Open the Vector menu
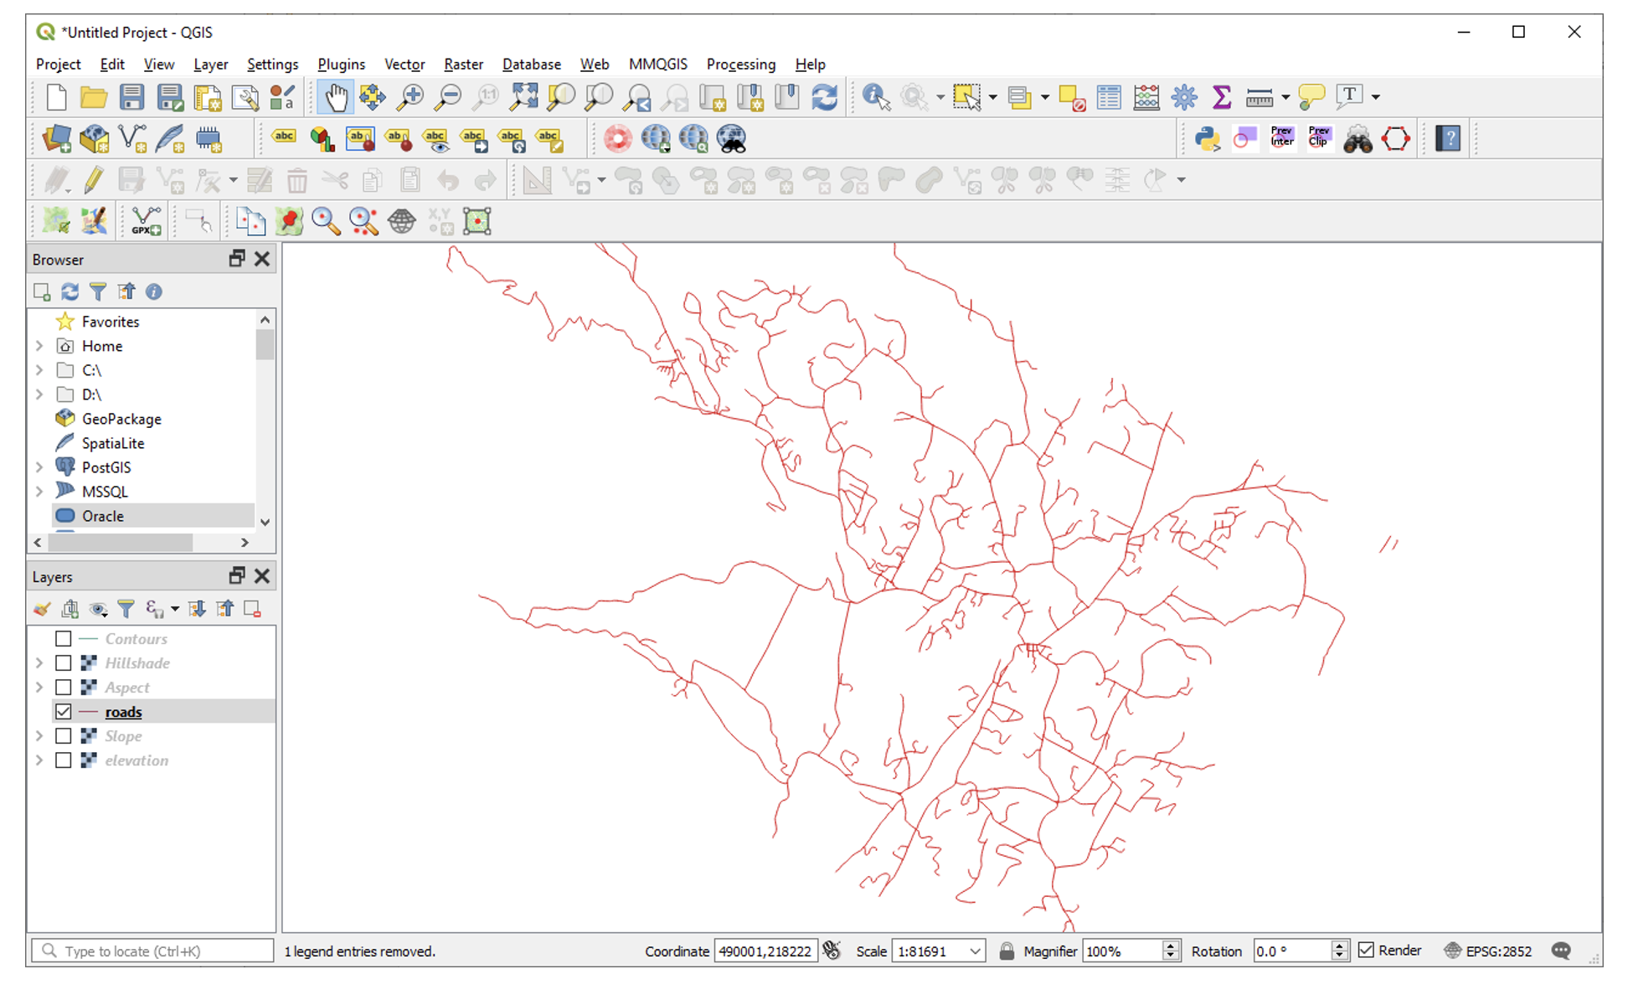 [404, 64]
